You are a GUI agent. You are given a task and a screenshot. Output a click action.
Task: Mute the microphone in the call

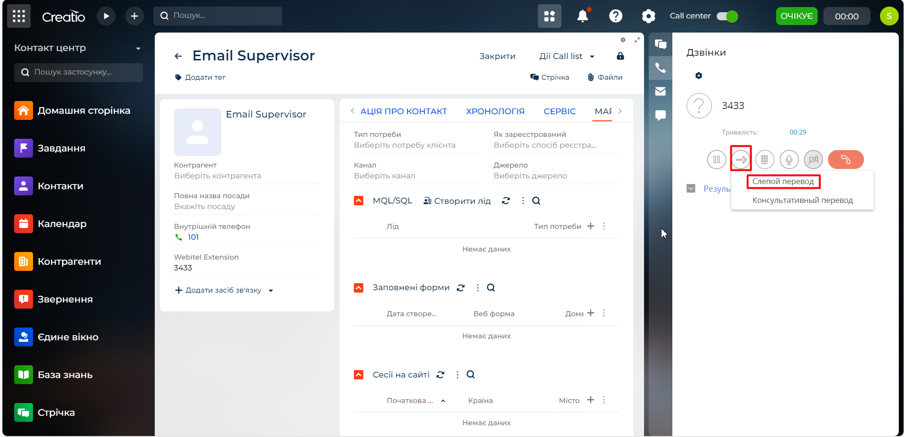(x=789, y=160)
